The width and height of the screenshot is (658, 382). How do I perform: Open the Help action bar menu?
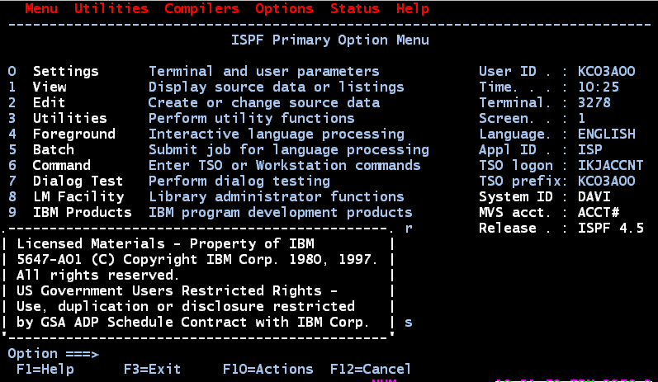[413, 8]
